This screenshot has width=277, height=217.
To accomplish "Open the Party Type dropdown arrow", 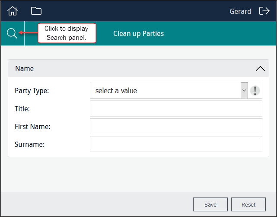I will click(x=244, y=91).
